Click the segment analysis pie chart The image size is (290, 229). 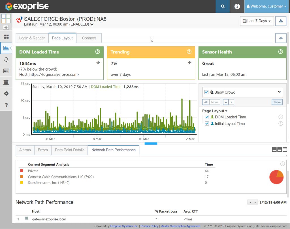276,177
